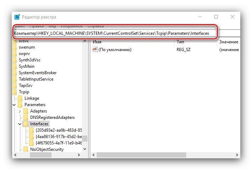Click tree pane scroll up arrow

[x=85, y=41]
